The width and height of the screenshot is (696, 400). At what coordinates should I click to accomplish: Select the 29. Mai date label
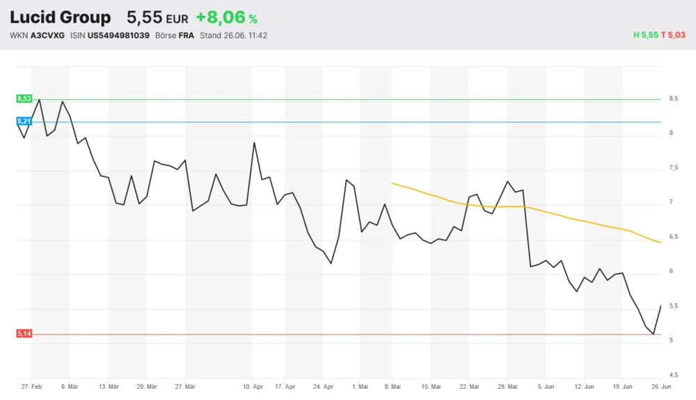click(x=508, y=386)
